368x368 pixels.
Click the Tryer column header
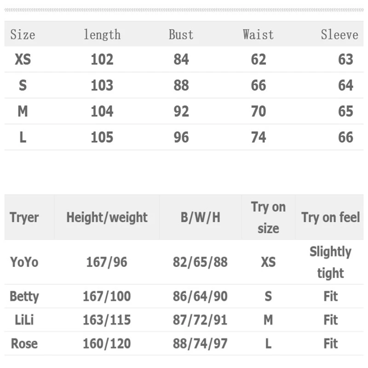click(x=24, y=217)
